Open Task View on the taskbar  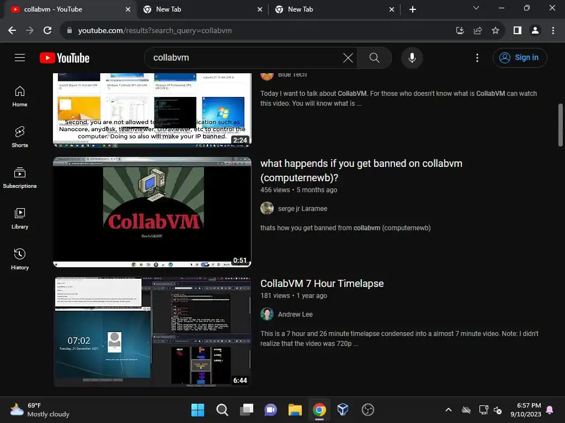click(x=247, y=410)
